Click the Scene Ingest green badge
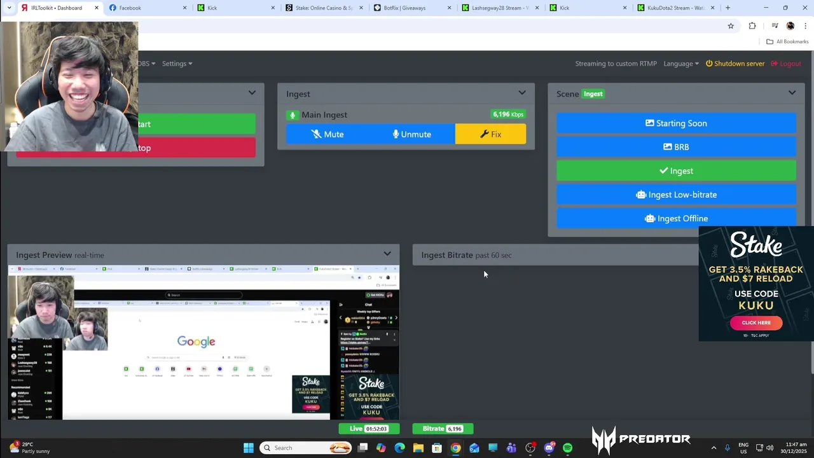 [x=593, y=94]
